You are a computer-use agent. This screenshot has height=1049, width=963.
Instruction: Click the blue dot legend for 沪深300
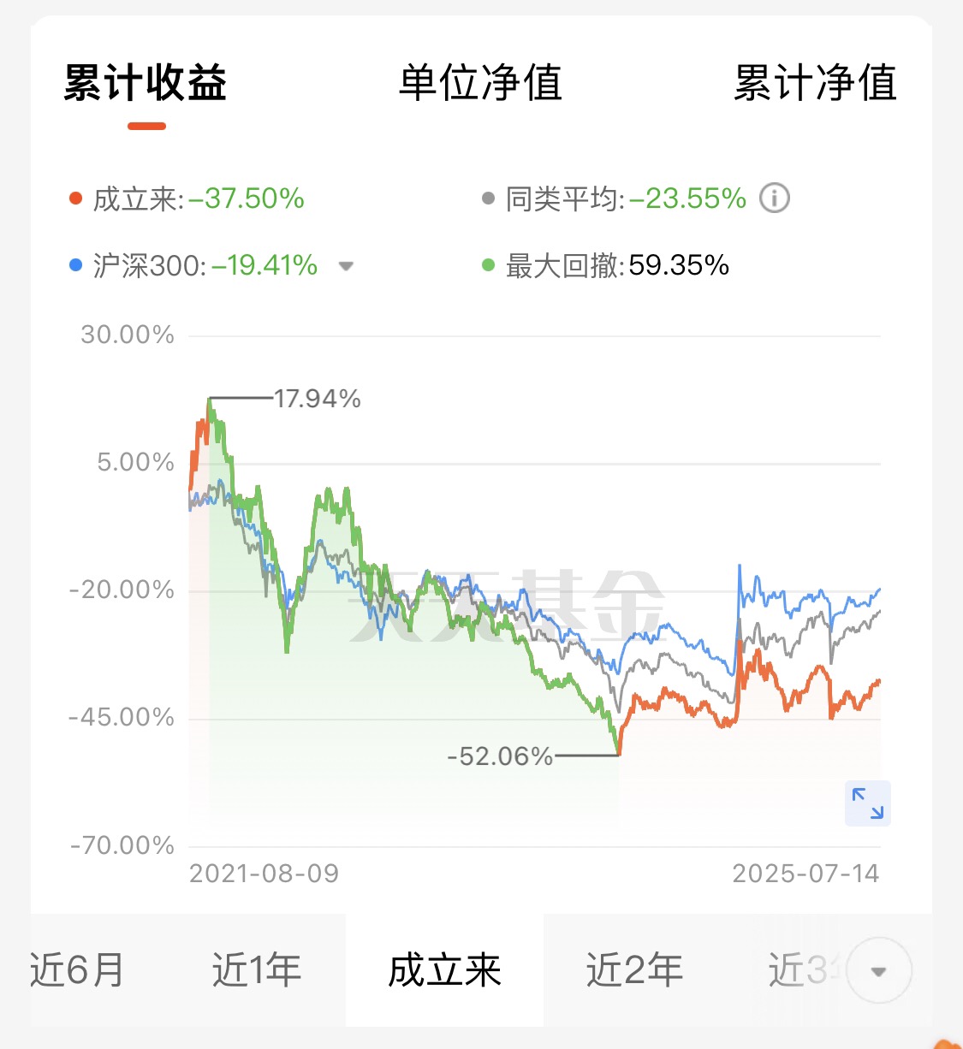(75, 265)
